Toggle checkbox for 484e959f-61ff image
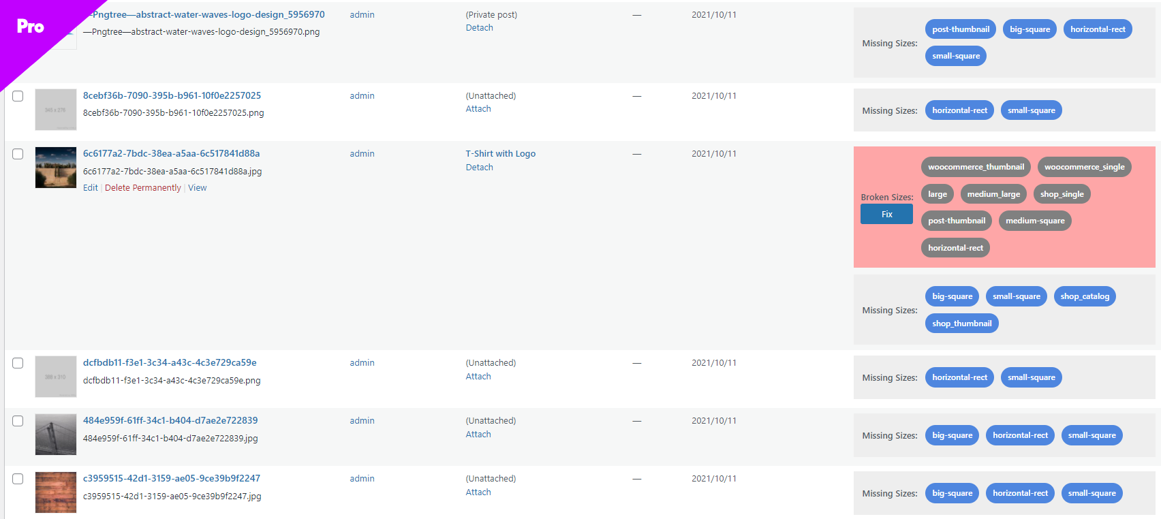 pos(18,421)
